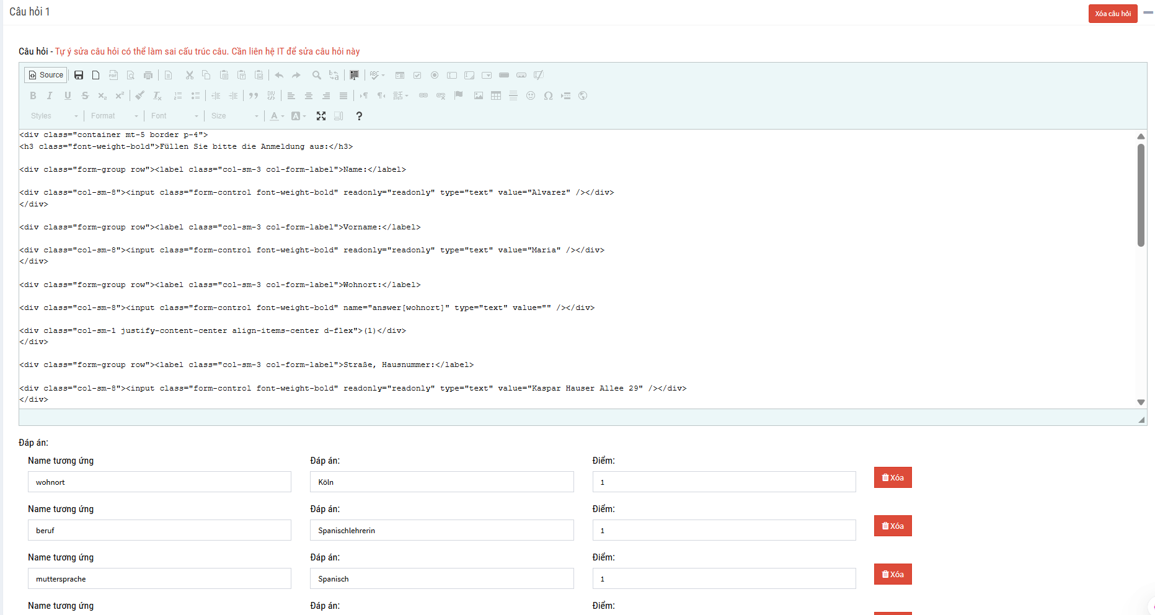Remove the muttersprache row using Xóa
The image size is (1155, 615).
click(892, 574)
